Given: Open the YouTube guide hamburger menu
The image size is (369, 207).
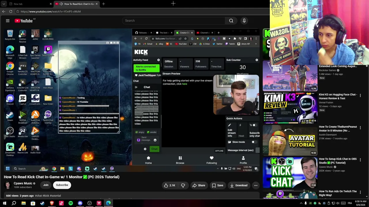Looking at the screenshot, I should pos(8,21).
